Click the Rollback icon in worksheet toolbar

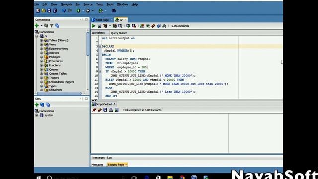(134, 26)
